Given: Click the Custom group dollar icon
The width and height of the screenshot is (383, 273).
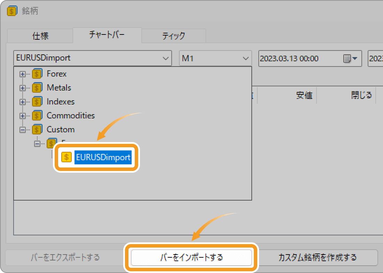Looking at the screenshot, I should [37, 130].
